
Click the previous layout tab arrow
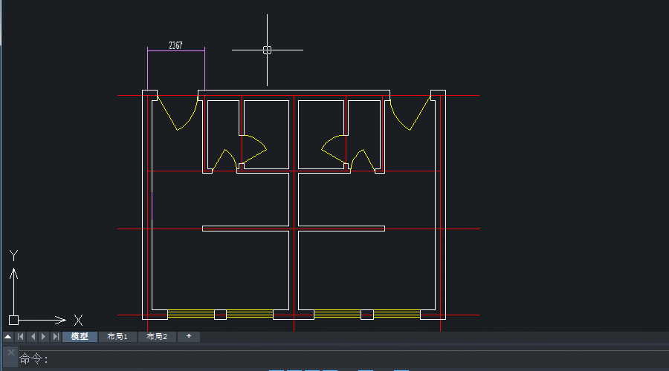(x=33, y=337)
